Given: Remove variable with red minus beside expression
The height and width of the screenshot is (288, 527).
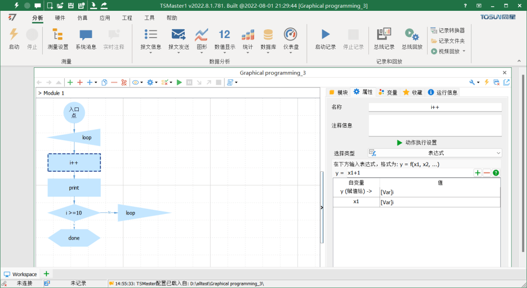Looking at the screenshot, I should click(486, 173).
